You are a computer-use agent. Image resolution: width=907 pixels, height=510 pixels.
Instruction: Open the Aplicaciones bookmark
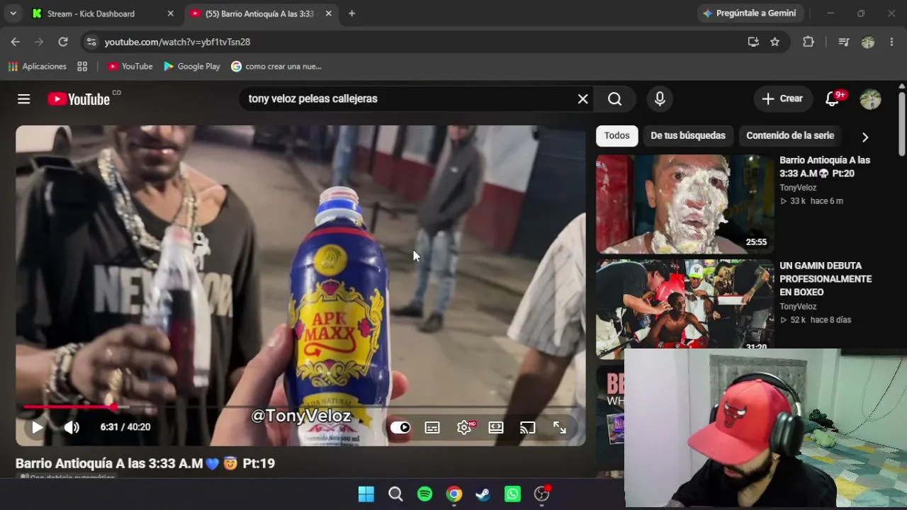[x=38, y=67]
